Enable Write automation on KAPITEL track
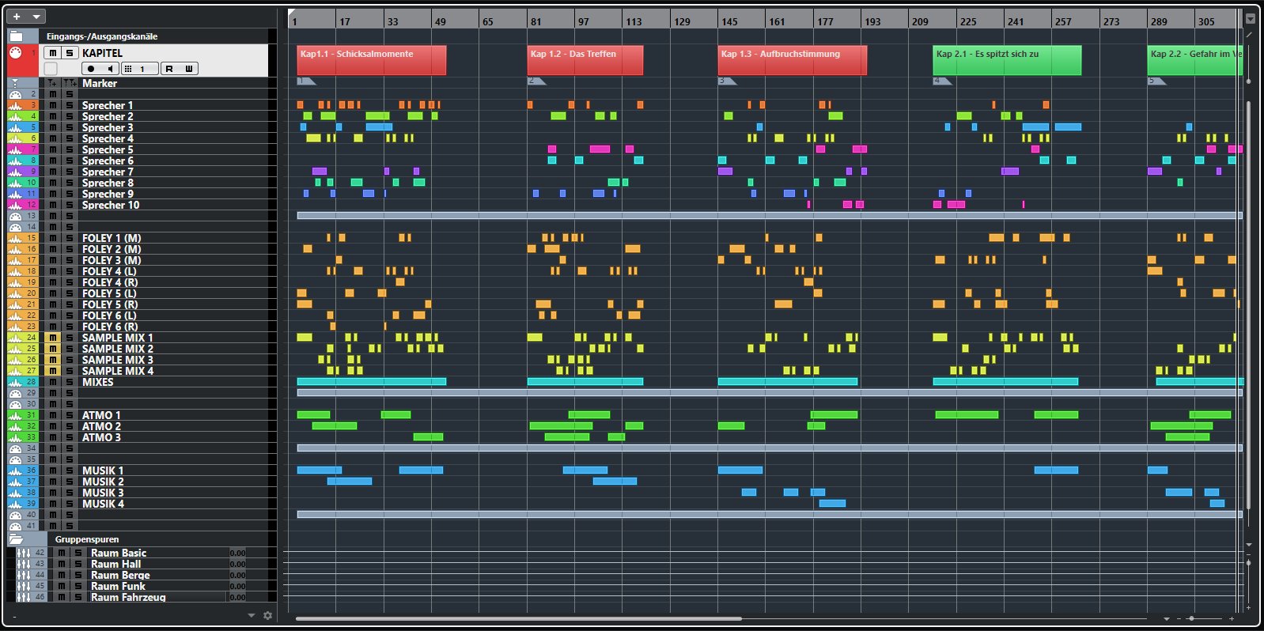 [188, 69]
